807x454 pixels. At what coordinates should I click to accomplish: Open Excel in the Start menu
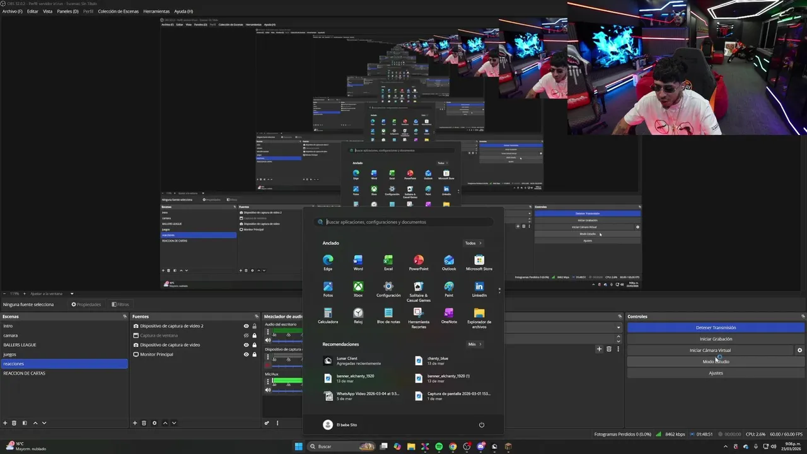388,262
